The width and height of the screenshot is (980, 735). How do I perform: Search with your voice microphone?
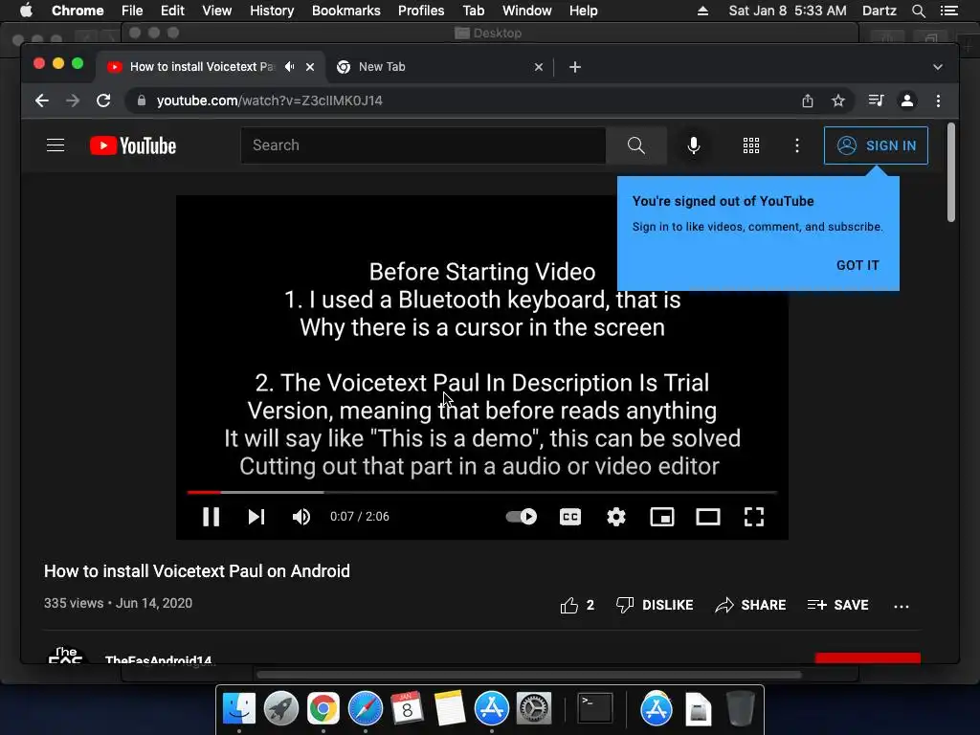pos(694,145)
